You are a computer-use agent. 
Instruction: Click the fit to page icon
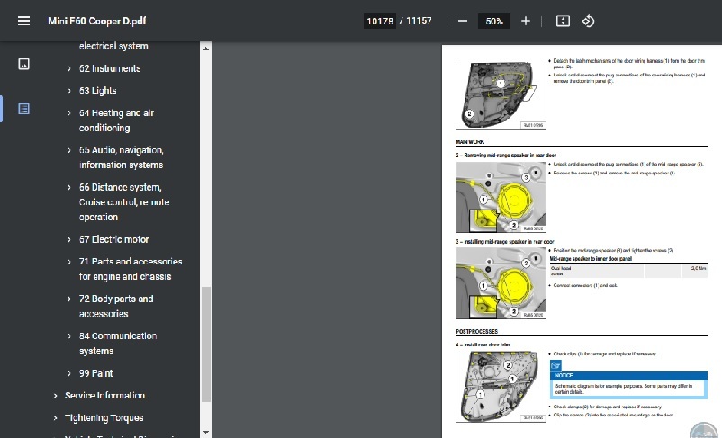coord(563,21)
